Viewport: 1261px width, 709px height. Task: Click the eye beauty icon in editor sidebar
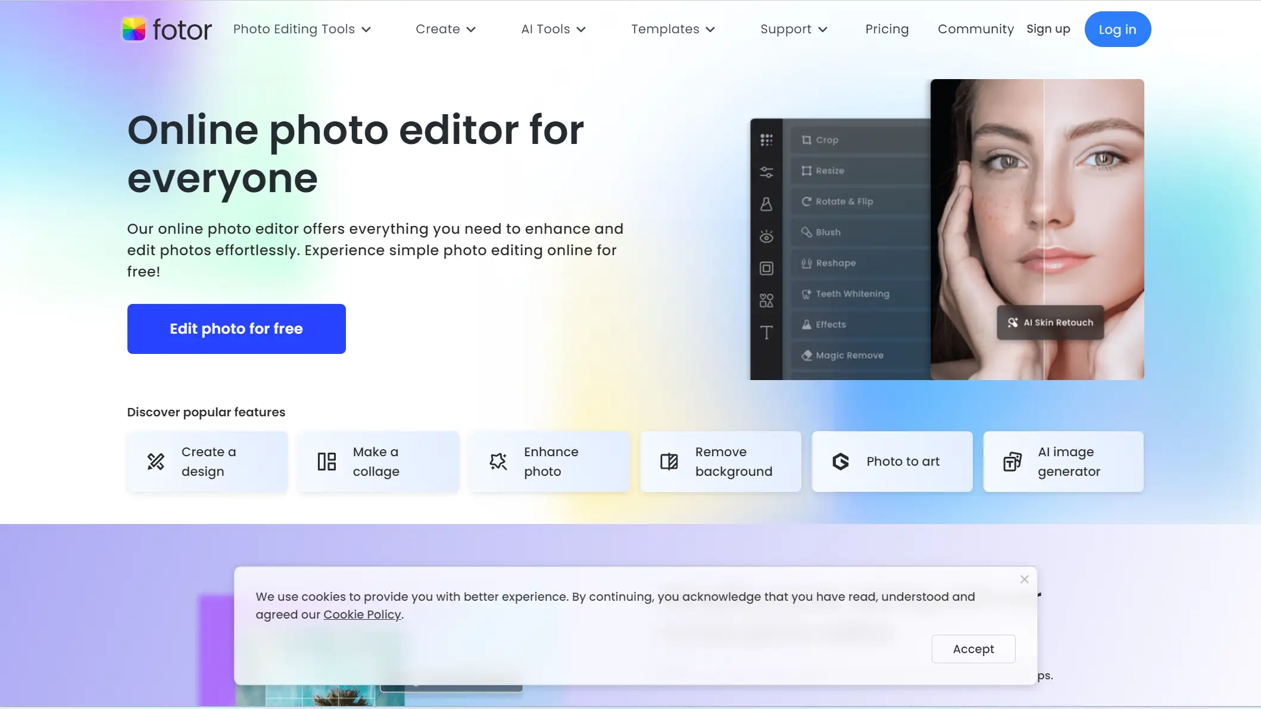click(x=766, y=237)
